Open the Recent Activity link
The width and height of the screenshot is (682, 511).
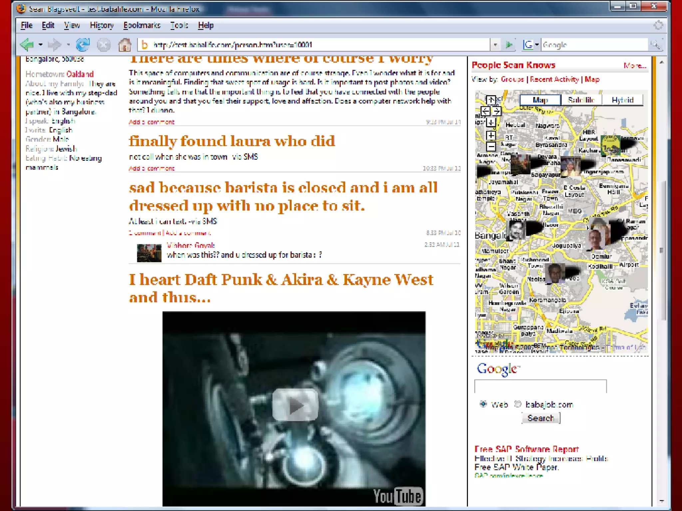554,79
